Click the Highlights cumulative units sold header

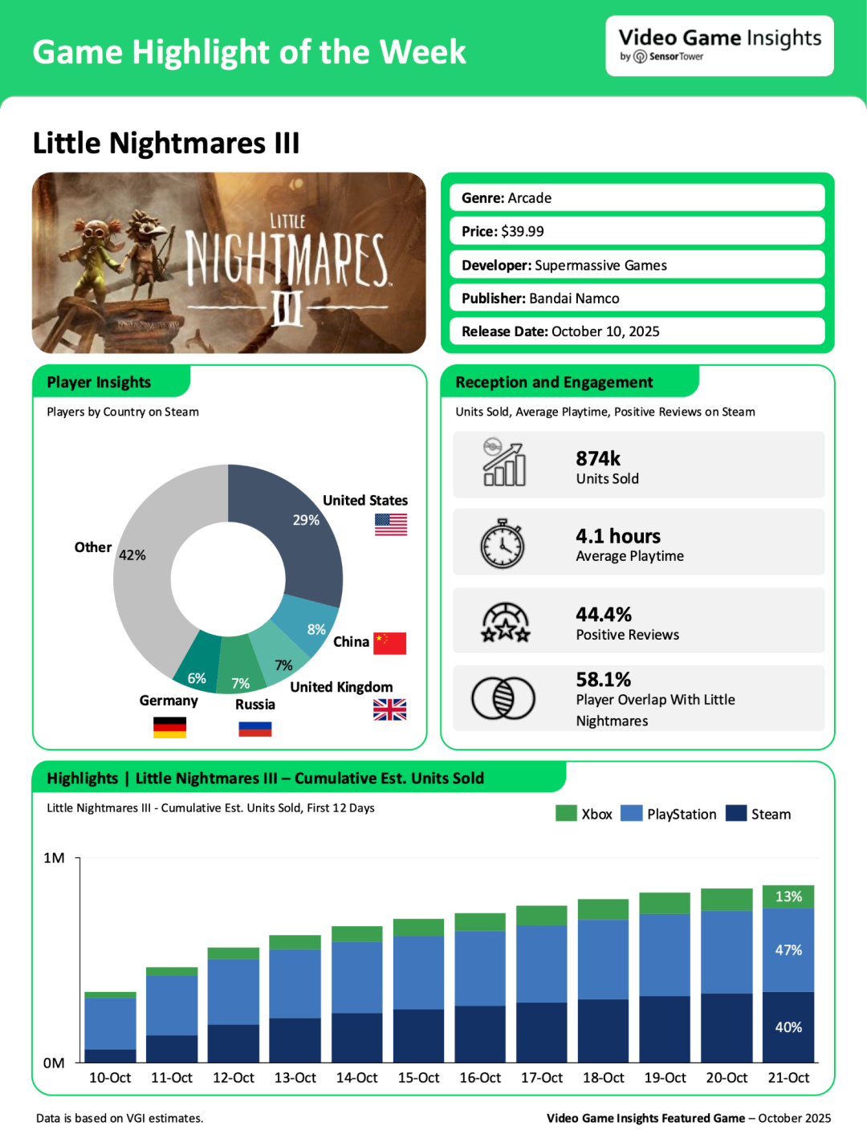[299, 778]
